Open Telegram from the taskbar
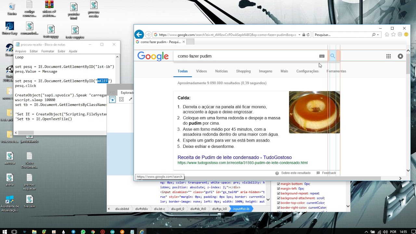416x234 pixels. coord(73,232)
